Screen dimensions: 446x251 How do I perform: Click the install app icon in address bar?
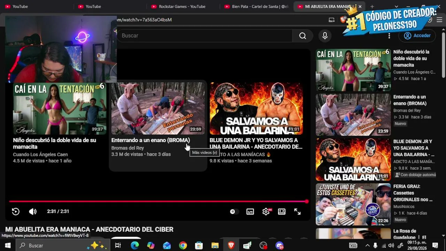[x=332, y=20]
